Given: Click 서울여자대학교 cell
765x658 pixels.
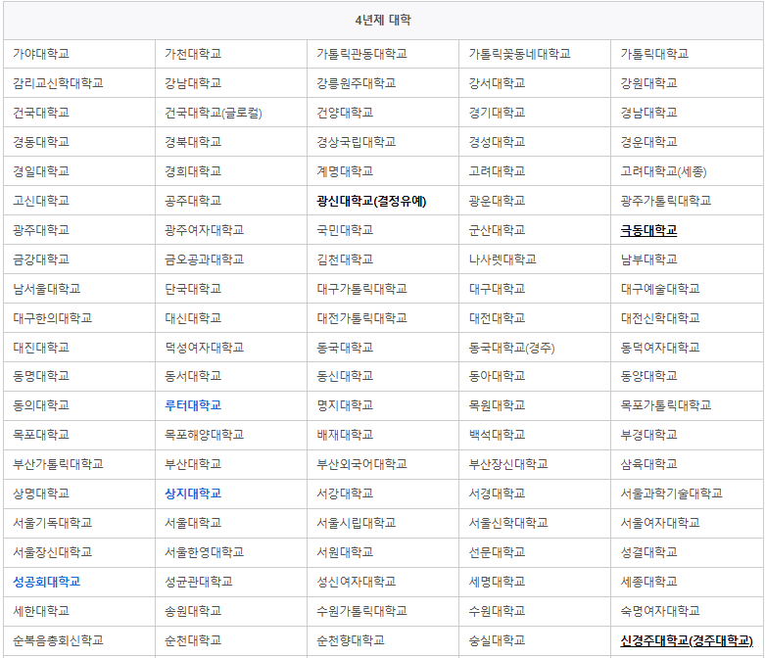Looking at the screenshot, I should point(687,523).
